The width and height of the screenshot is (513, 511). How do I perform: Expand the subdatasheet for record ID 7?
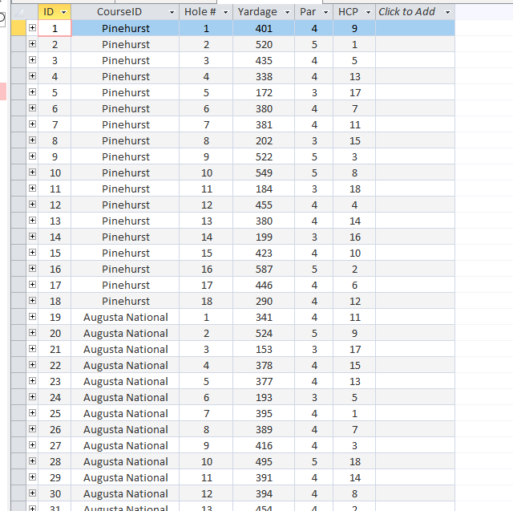point(32,124)
